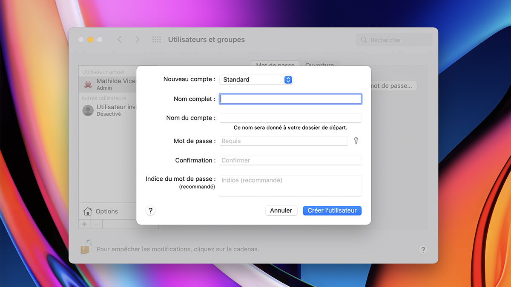Image resolution: width=511 pixels, height=287 pixels.
Task: Open Options de session with house icon
Action: click(x=101, y=211)
